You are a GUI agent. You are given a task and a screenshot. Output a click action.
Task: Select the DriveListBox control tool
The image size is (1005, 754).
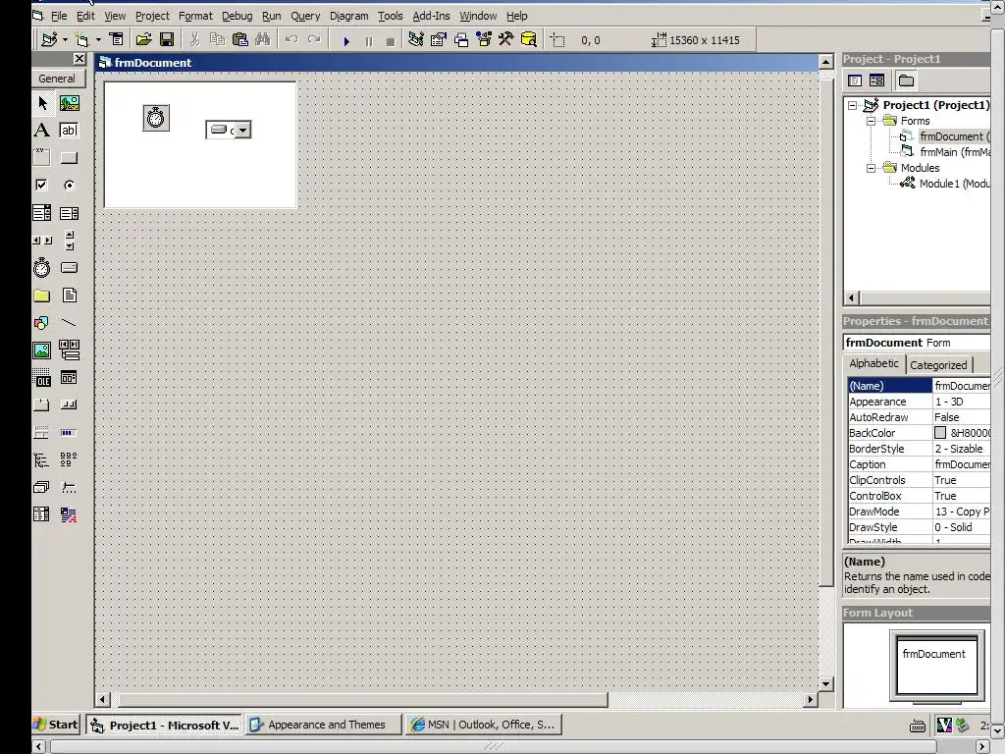click(x=70, y=267)
